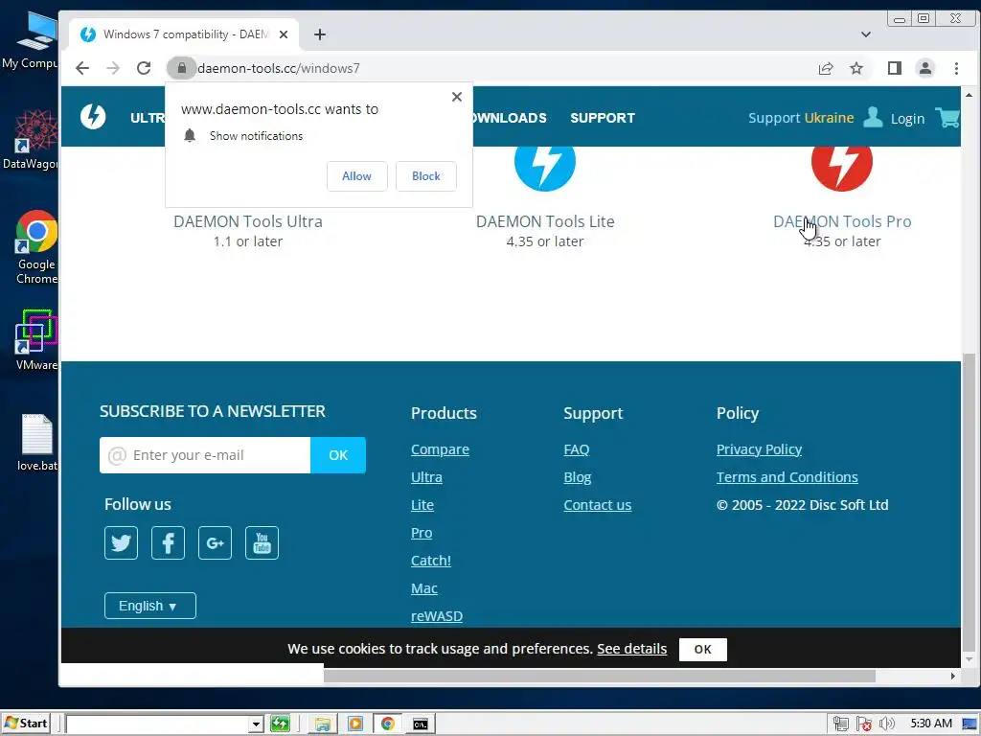Image resolution: width=981 pixels, height=736 pixels.
Task: Click the lock site info icon
Action: [x=181, y=68]
